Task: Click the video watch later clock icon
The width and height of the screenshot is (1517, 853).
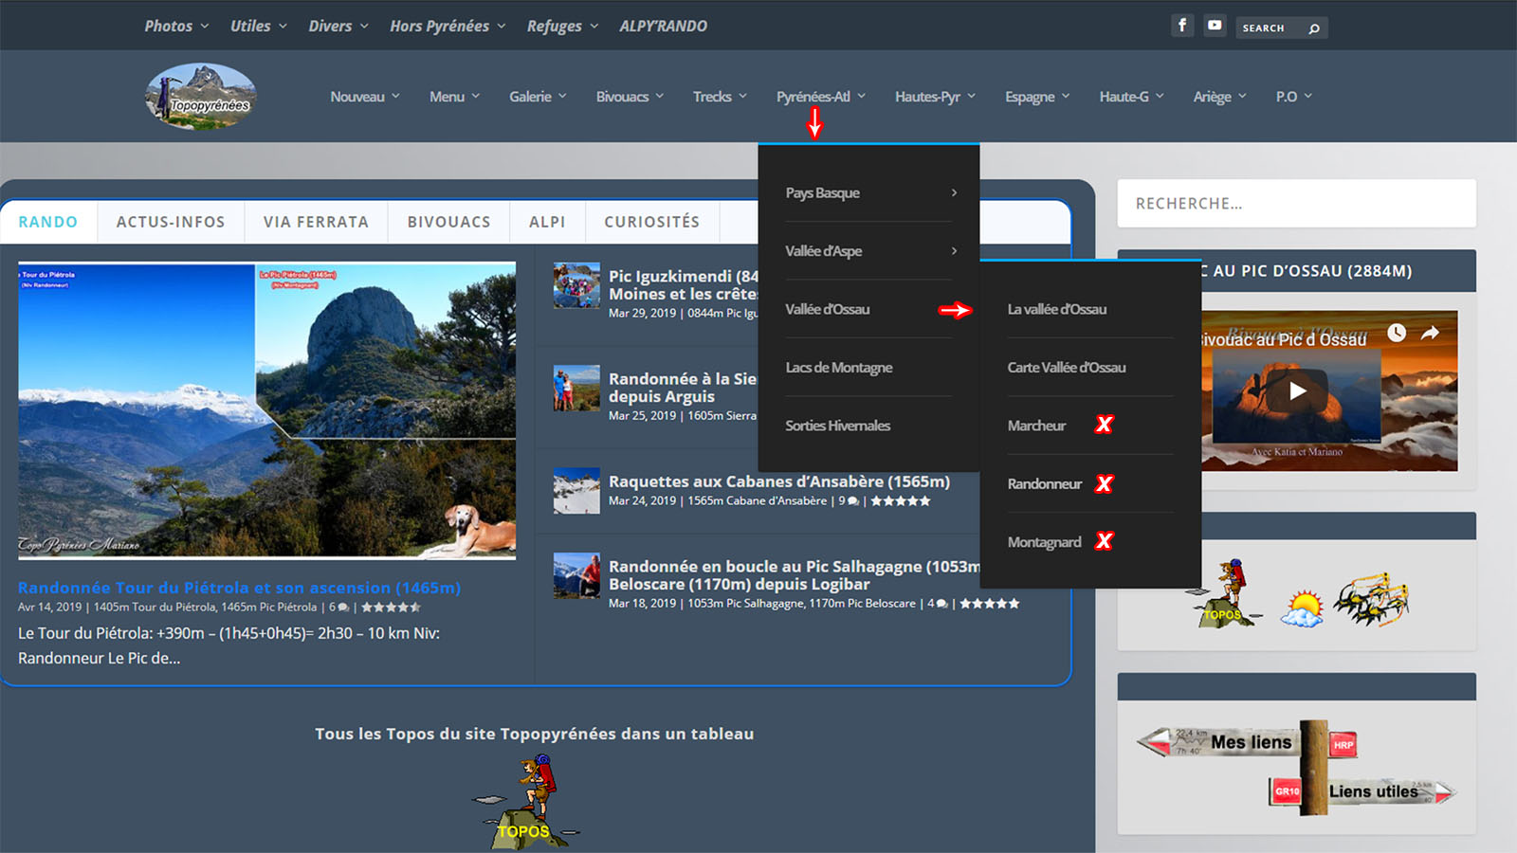Action: pyautogui.click(x=1397, y=333)
